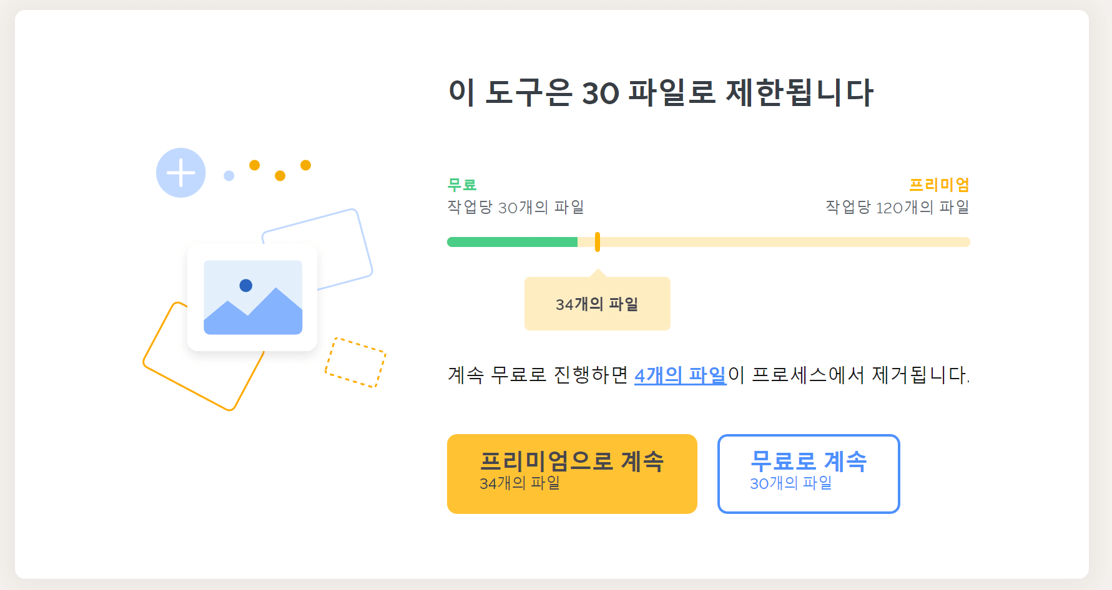This screenshot has height=590, width=1112.
Task: Continue with Premium for 34 files
Action: pos(572,473)
